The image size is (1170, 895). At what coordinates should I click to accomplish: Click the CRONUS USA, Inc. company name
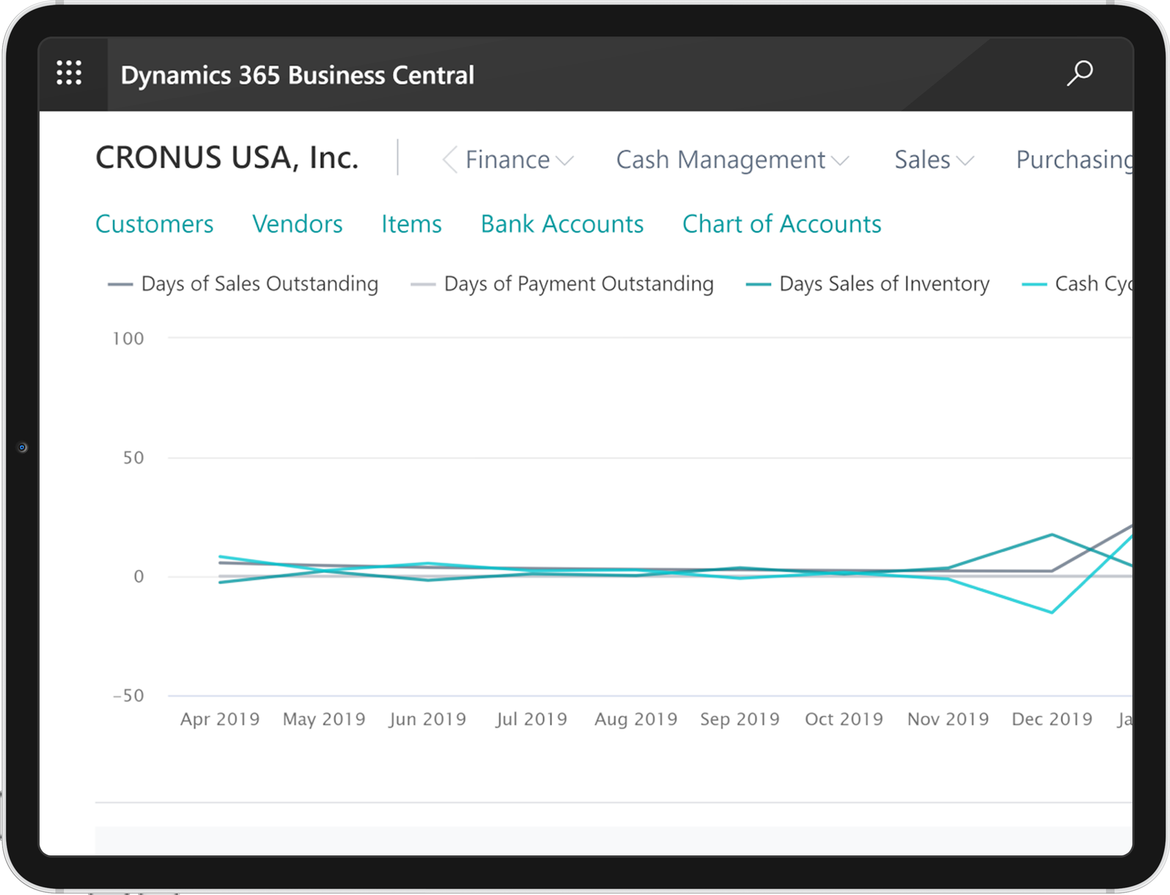[227, 158]
